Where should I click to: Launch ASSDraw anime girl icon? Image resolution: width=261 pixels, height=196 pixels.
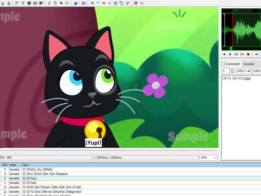point(84,3)
